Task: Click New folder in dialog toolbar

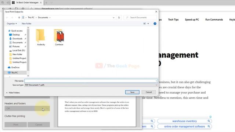Action: coord(26,23)
